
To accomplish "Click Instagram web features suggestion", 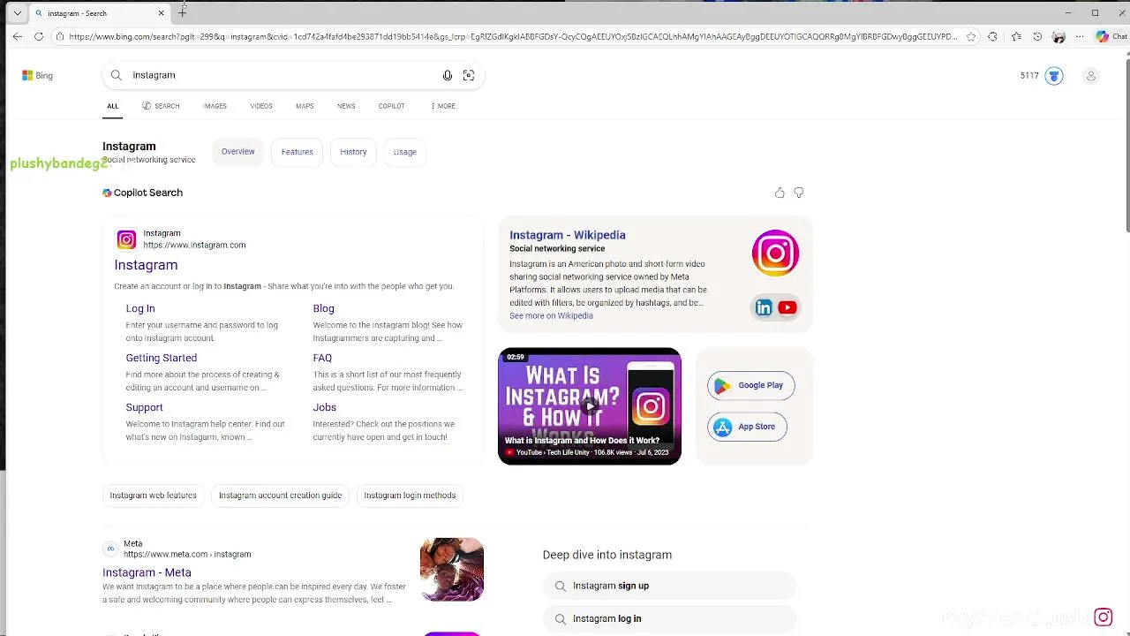I will pyautogui.click(x=154, y=496).
